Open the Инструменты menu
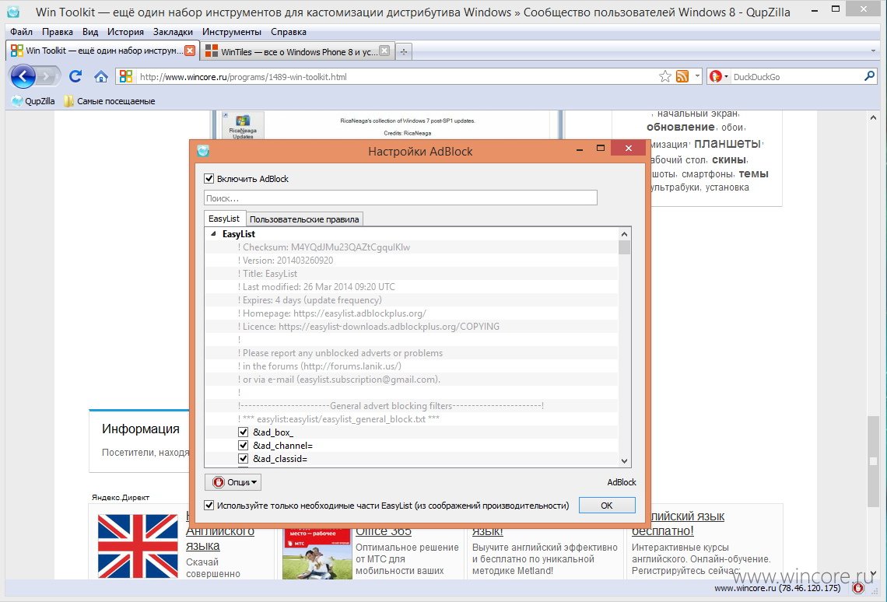This screenshot has height=602, width=887. click(232, 32)
